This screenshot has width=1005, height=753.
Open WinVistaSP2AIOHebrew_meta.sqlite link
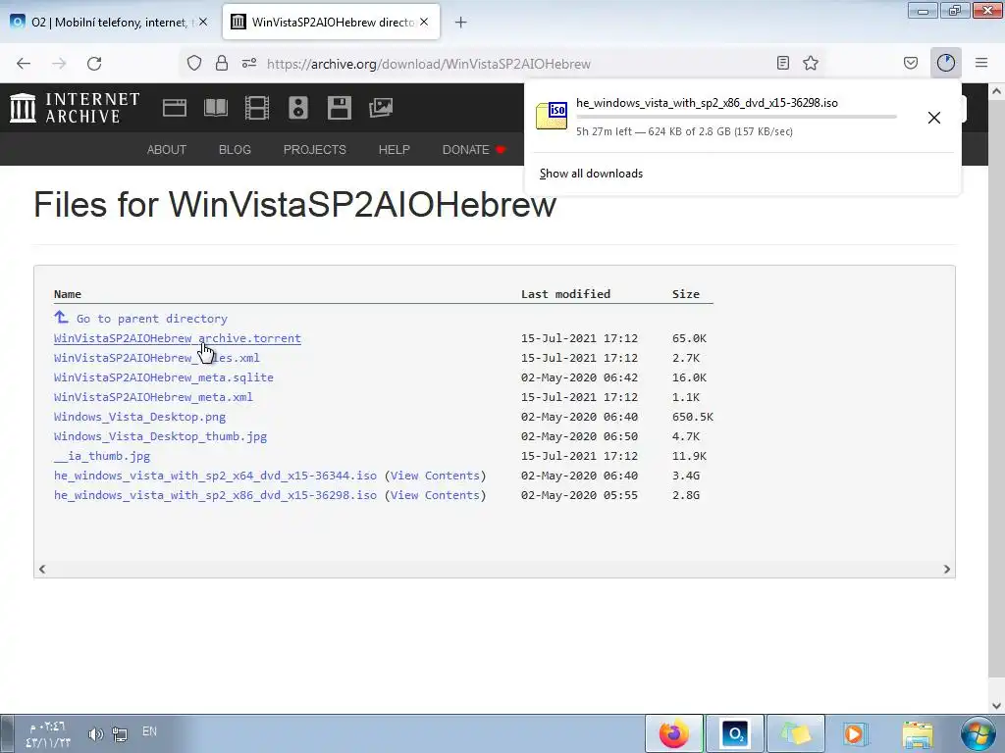point(164,377)
